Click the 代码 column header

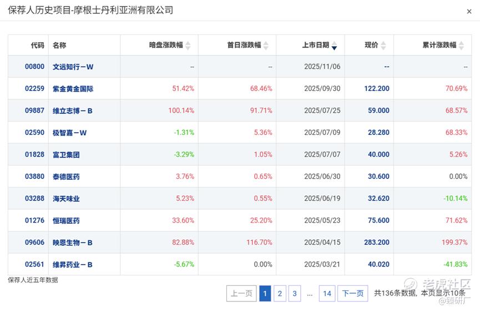click(x=37, y=46)
